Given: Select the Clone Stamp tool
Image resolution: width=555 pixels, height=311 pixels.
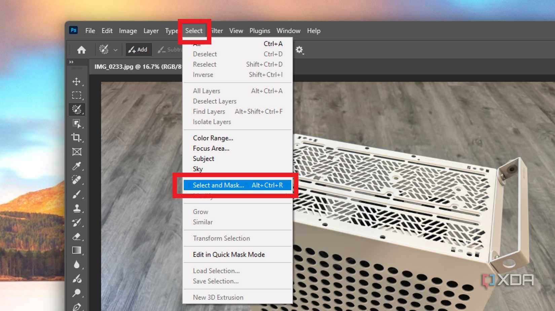Looking at the screenshot, I should tap(77, 208).
